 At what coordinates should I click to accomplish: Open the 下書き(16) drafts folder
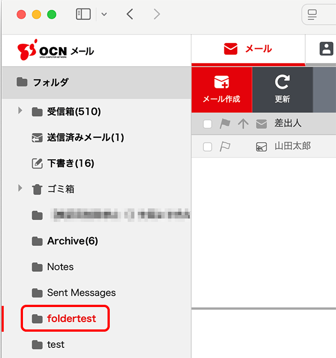(70, 164)
